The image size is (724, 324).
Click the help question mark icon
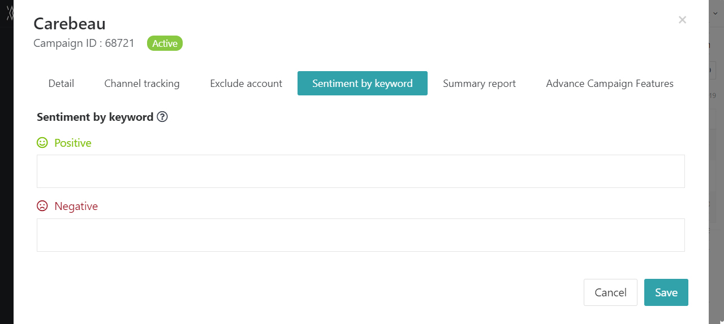tap(162, 117)
